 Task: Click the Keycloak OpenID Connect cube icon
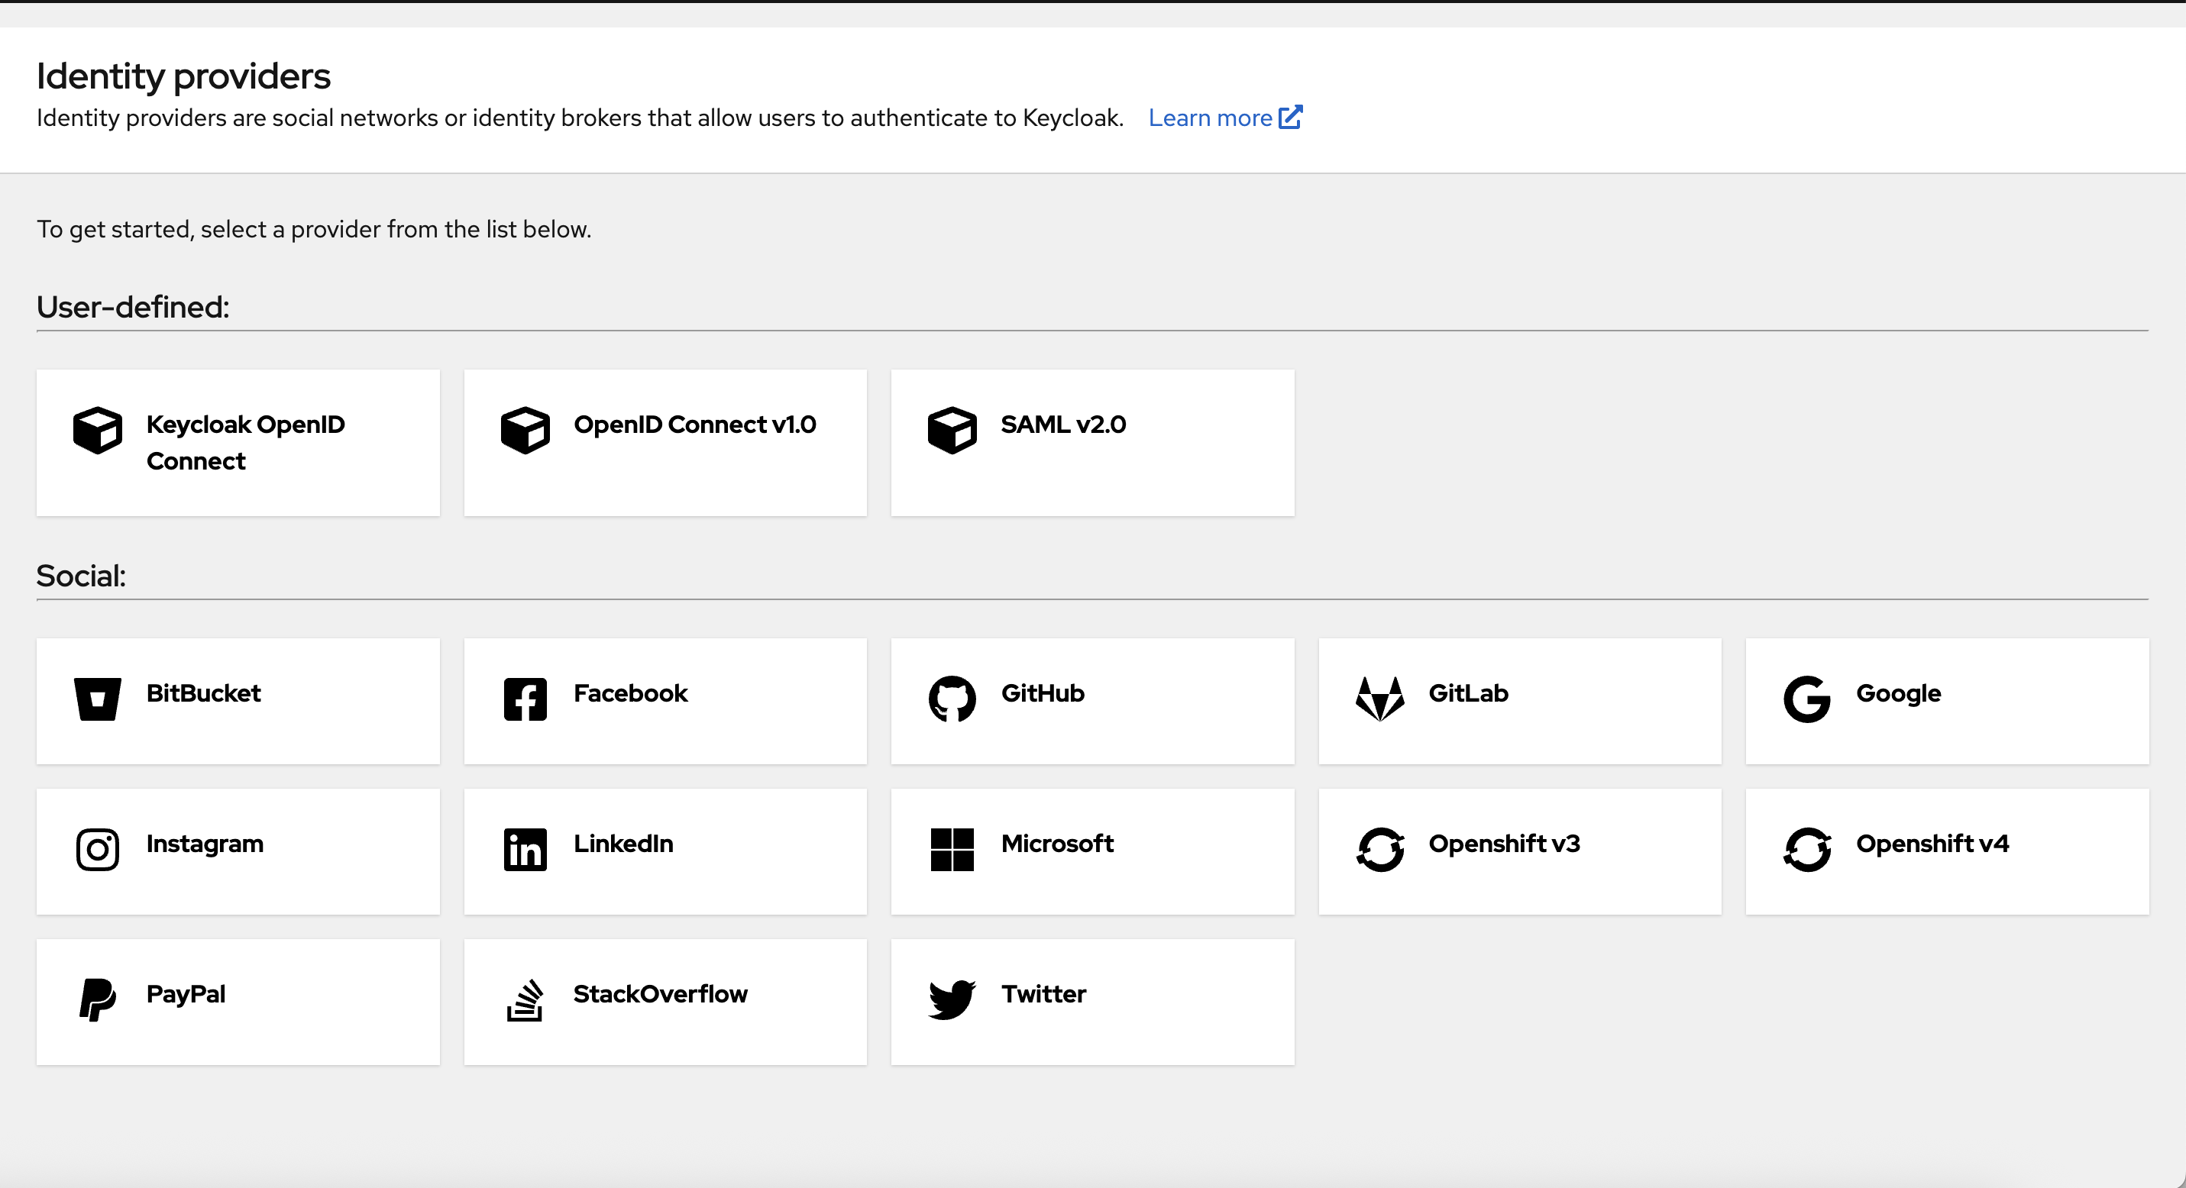[x=98, y=430]
